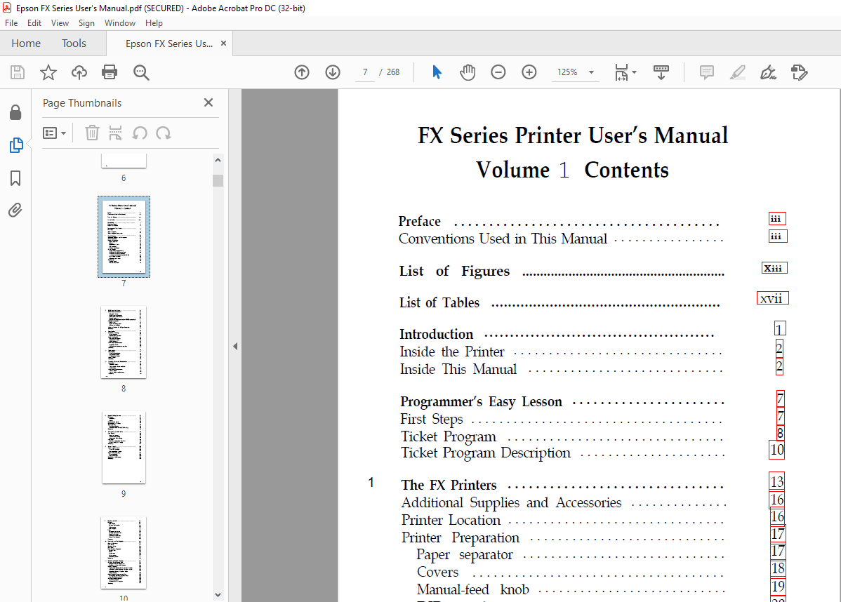Add a comment sticky note
The width and height of the screenshot is (841, 602).
click(707, 72)
